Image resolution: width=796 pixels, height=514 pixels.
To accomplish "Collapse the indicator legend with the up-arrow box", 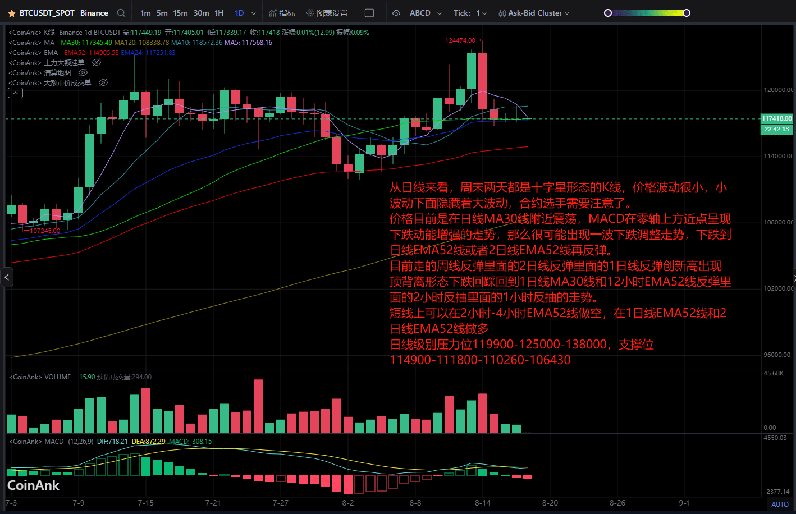I will 15,93.
